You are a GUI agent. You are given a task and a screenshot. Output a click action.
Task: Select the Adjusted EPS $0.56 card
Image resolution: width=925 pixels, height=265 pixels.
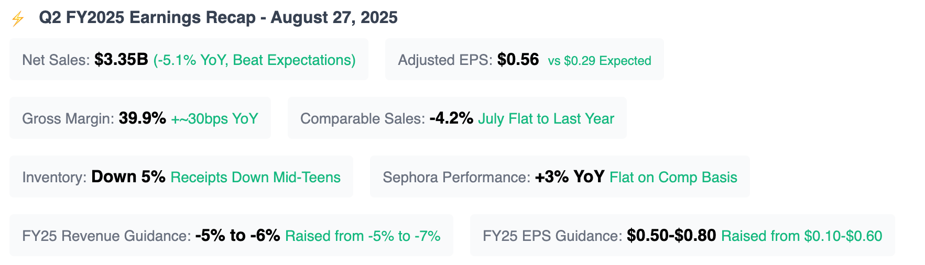524,59
